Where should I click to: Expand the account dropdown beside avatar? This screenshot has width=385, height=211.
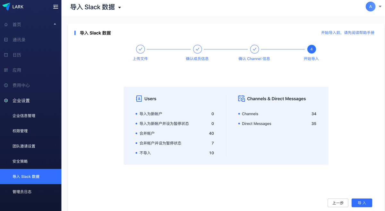click(x=380, y=7)
